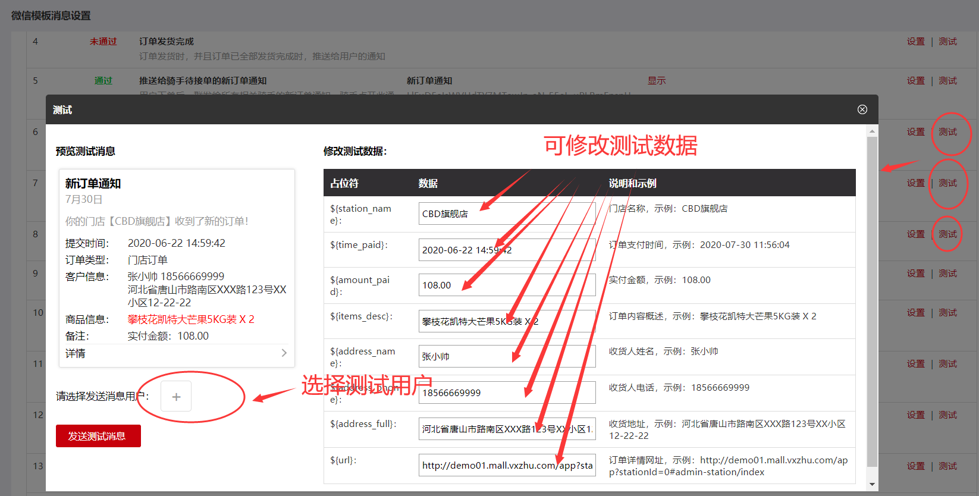The width and height of the screenshot is (979, 496).
Task: Click the items_desc field with 攀枝花凯特大芒果
Action: click(x=507, y=321)
